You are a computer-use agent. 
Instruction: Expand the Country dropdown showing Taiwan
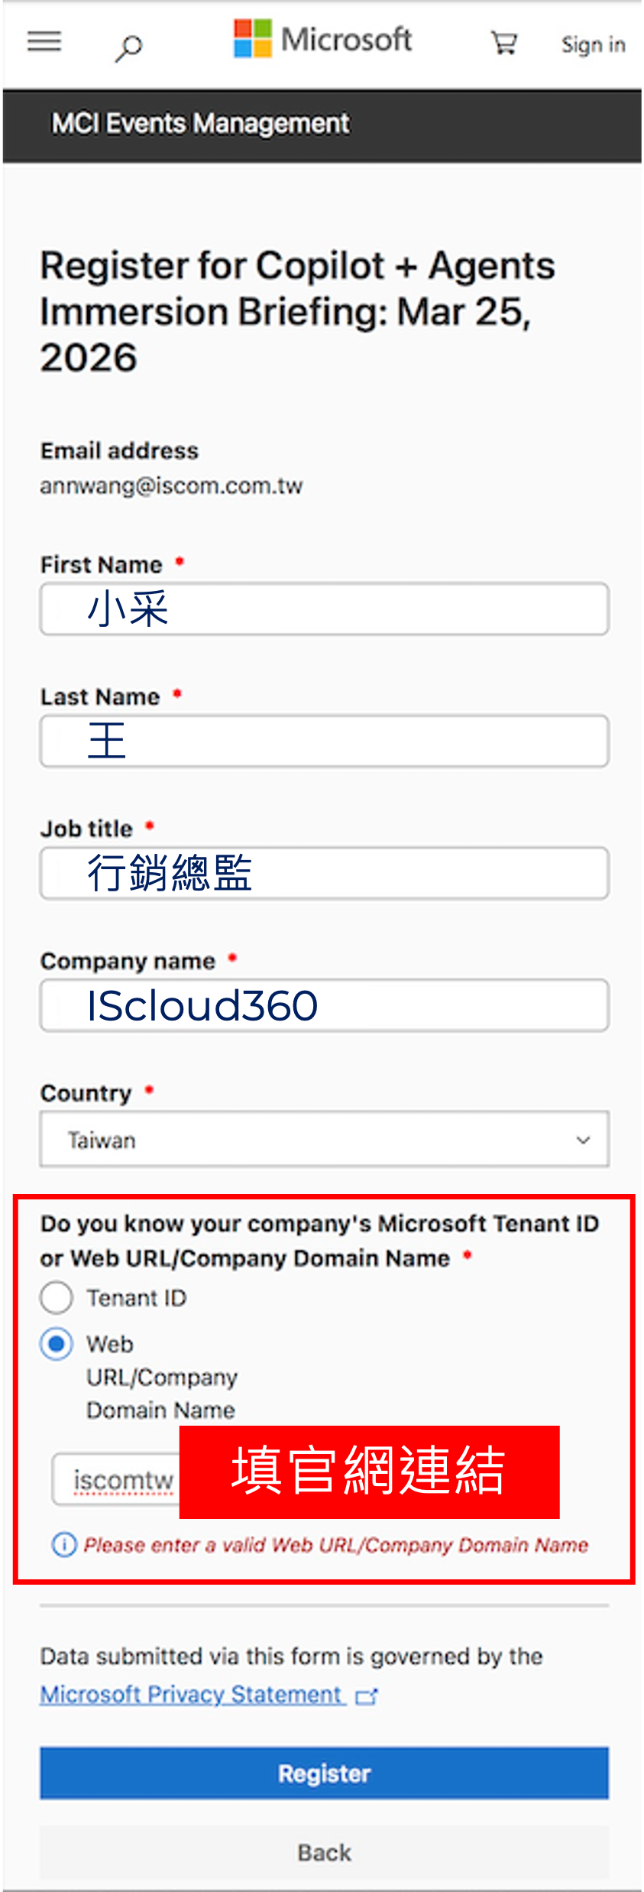324,1140
